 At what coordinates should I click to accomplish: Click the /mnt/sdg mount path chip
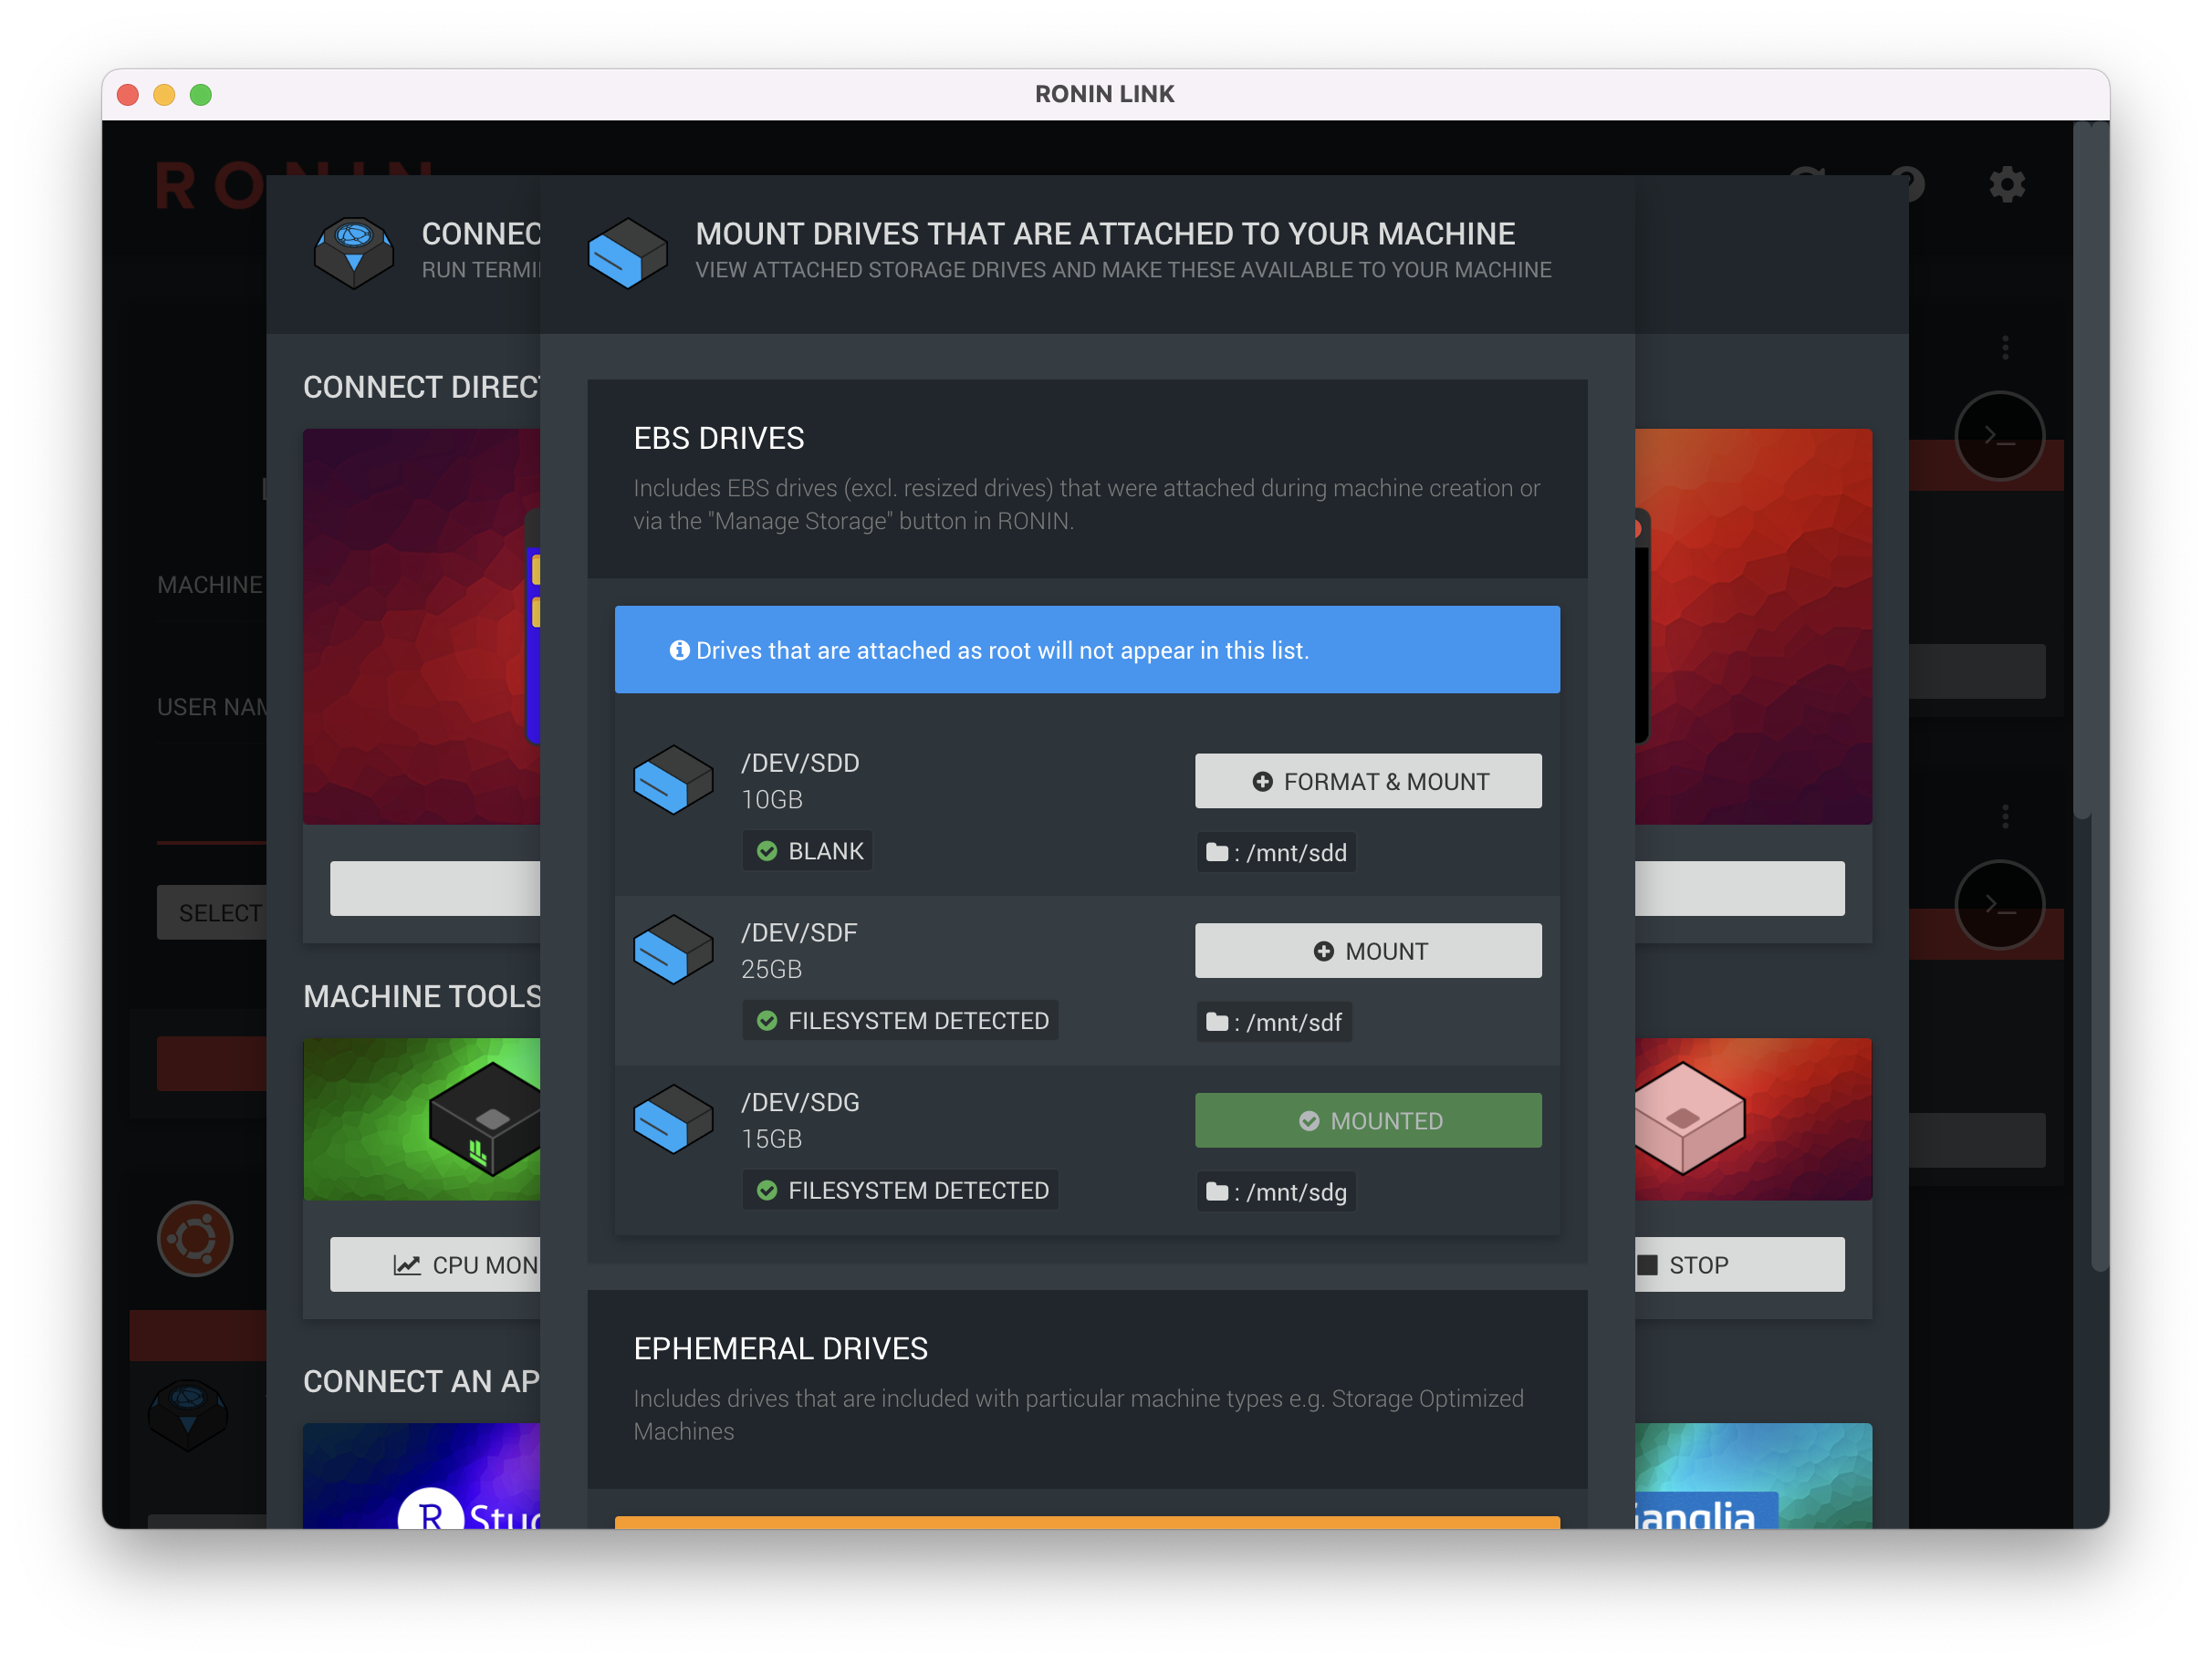[x=1276, y=1191]
